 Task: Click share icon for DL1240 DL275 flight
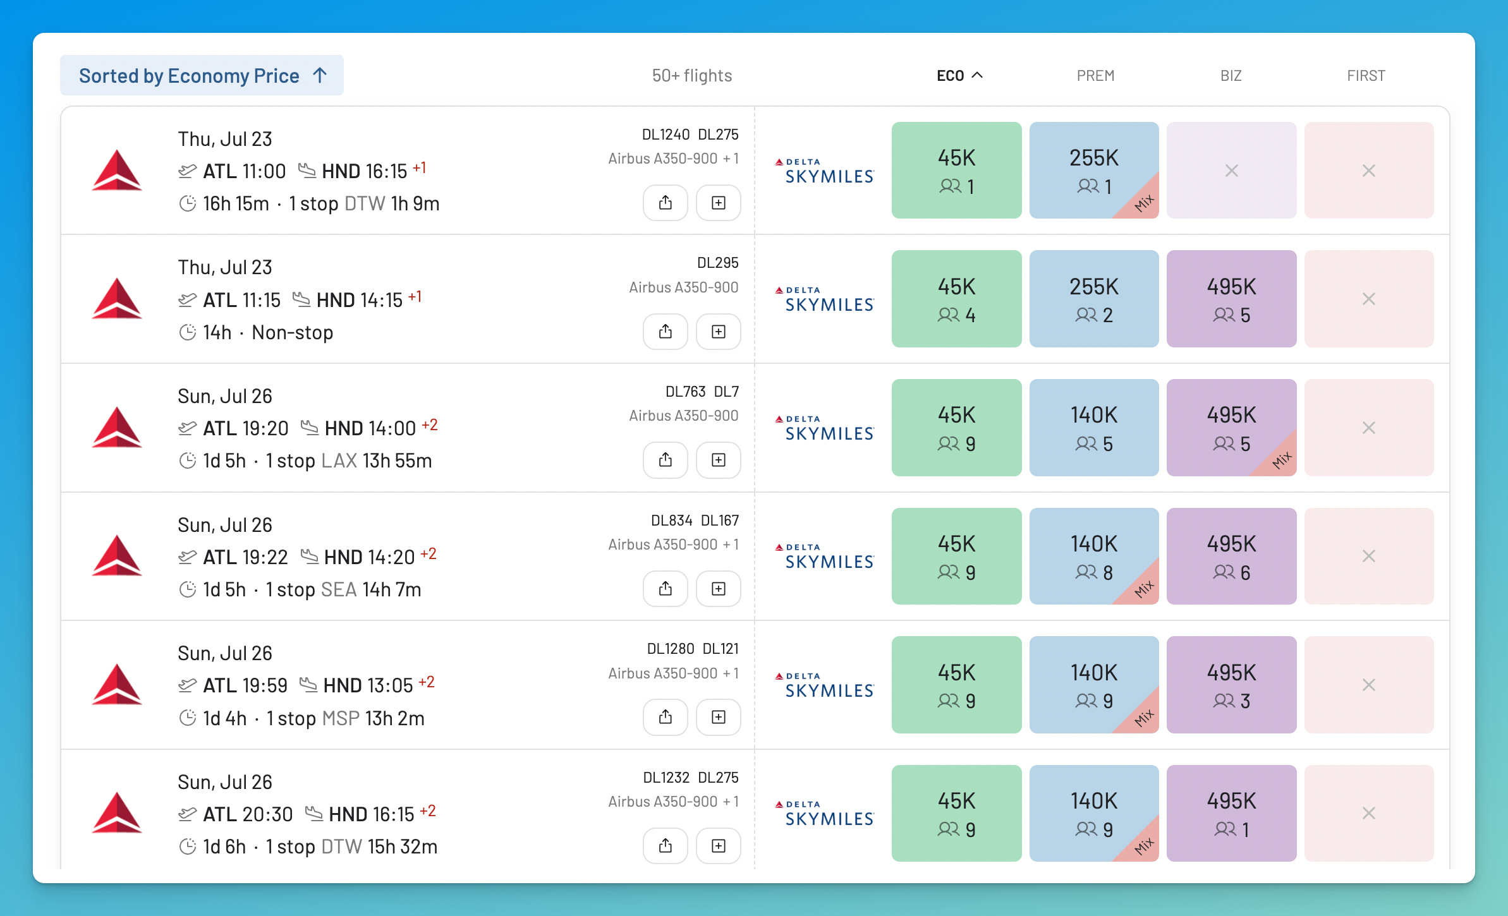click(x=665, y=203)
